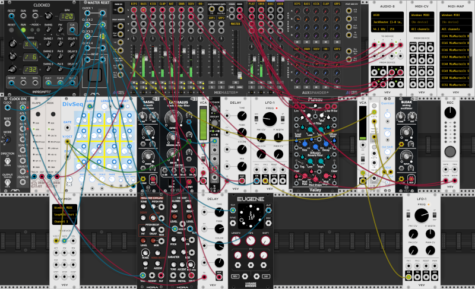Image resolution: width=475 pixels, height=289 pixels.
Task: Click the REV button on Eugene
Action: pos(235,277)
